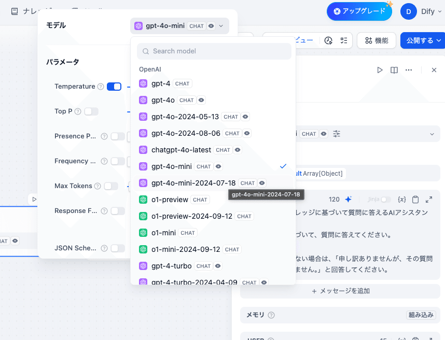The height and width of the screenshot is (340, 445).
Task: Open the three-dot more options menu
Action: 409,70
